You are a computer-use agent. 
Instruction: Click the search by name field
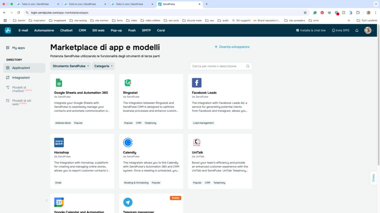pyautogui.click(x=218, y=66)
